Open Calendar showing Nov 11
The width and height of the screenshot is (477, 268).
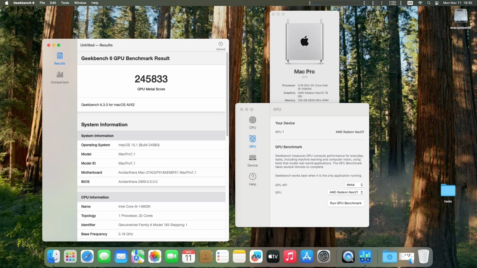[188, 256]
